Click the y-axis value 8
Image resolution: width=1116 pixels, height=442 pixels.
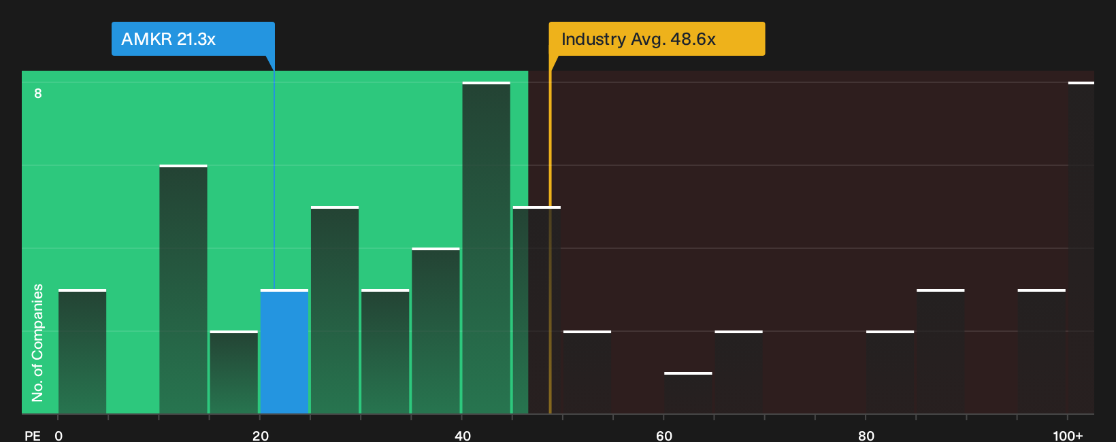(38, 93)
